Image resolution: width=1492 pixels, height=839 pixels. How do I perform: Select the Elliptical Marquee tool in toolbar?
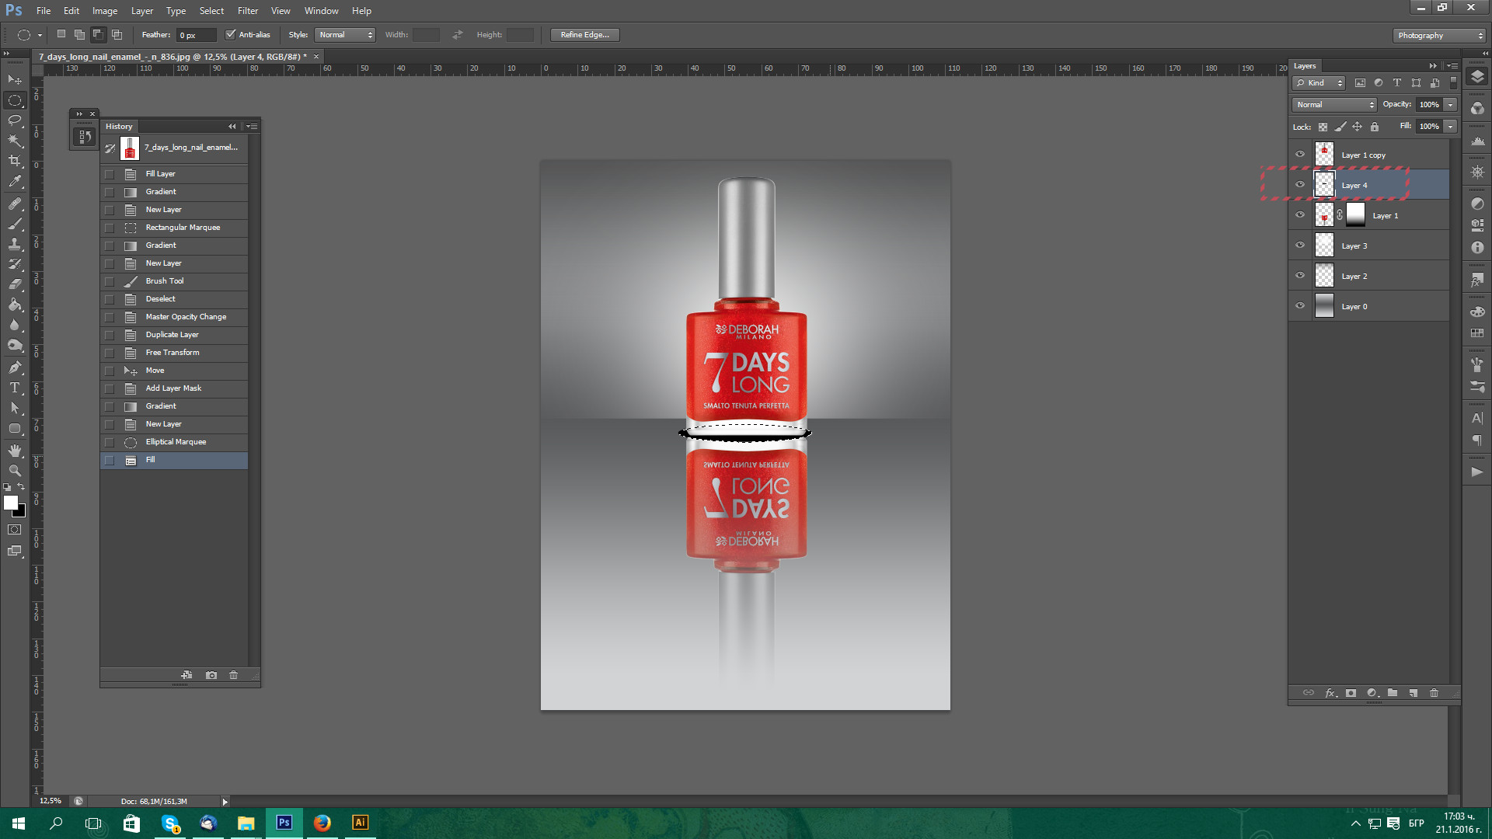(15, 100)
